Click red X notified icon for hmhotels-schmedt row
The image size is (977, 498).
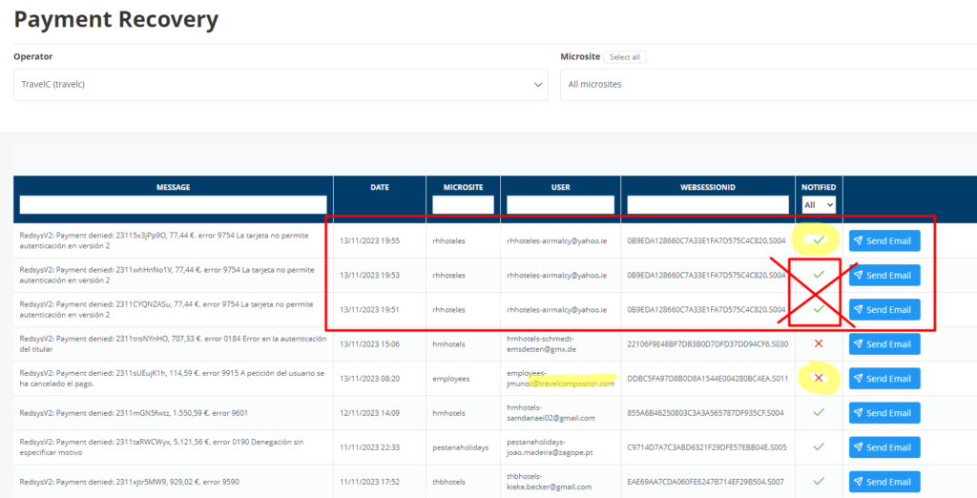tap(818, 343)
